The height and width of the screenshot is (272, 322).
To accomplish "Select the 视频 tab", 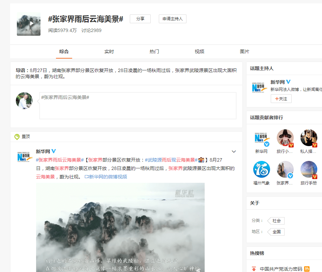I will [x=199, y=52].
